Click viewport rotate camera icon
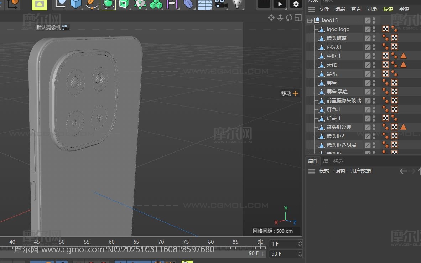The width and height of the screenshot is (421, 263). point(289,17)
